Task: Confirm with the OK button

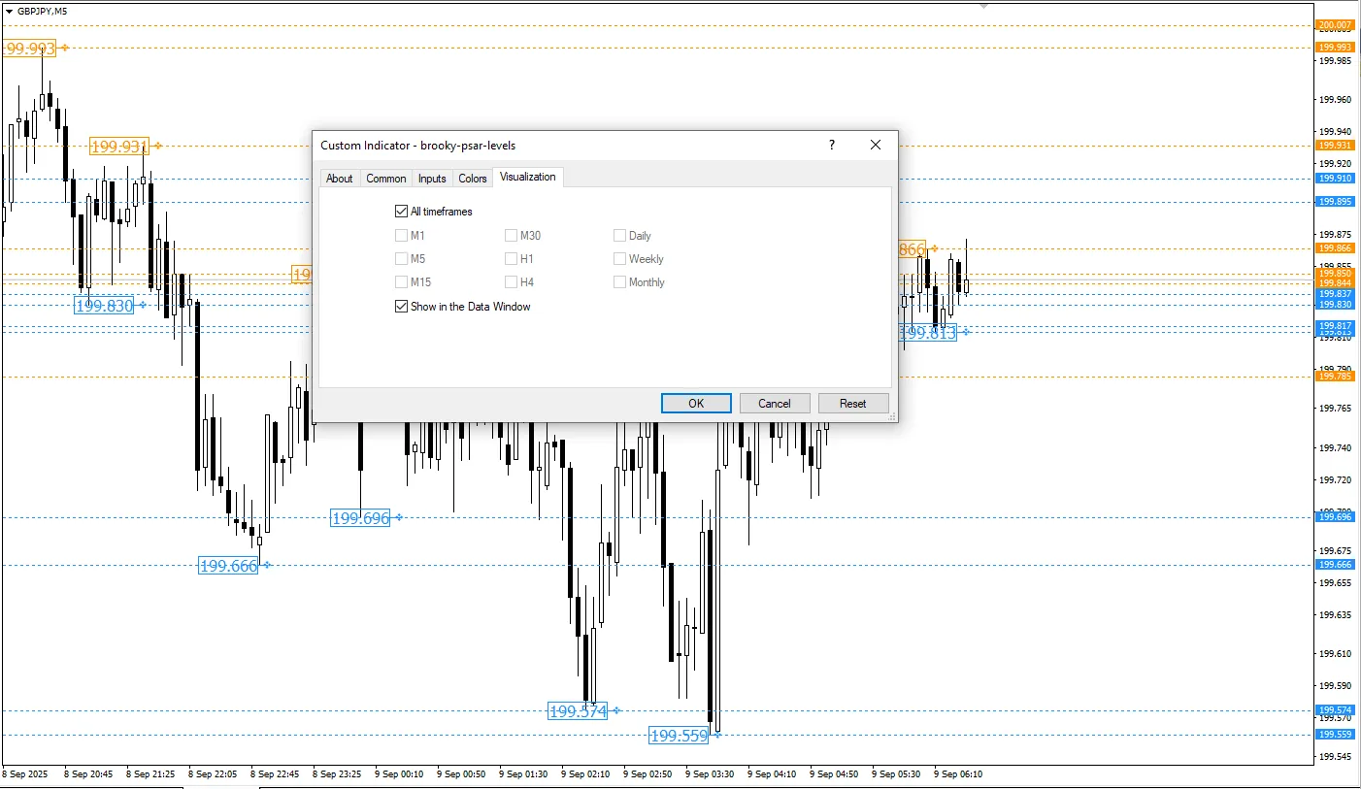Action: (x=696, y=403)
